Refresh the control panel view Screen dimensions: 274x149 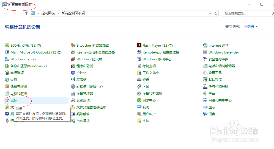pyautogui.click(x=216, y=13)
